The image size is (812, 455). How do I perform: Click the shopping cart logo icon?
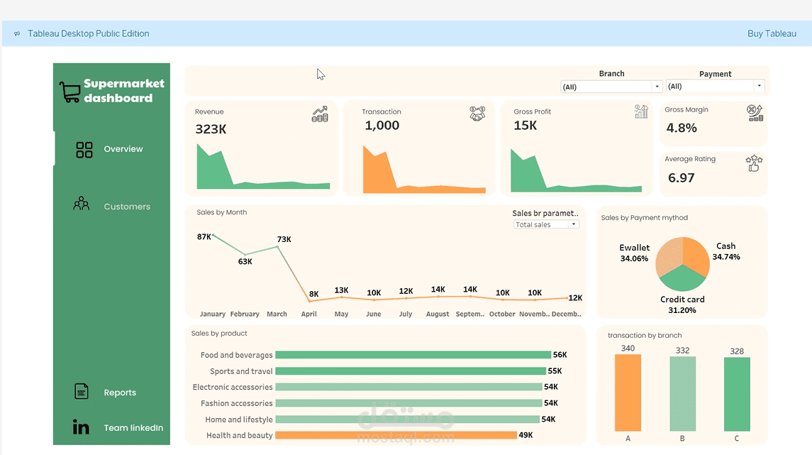tap(70, 92)
